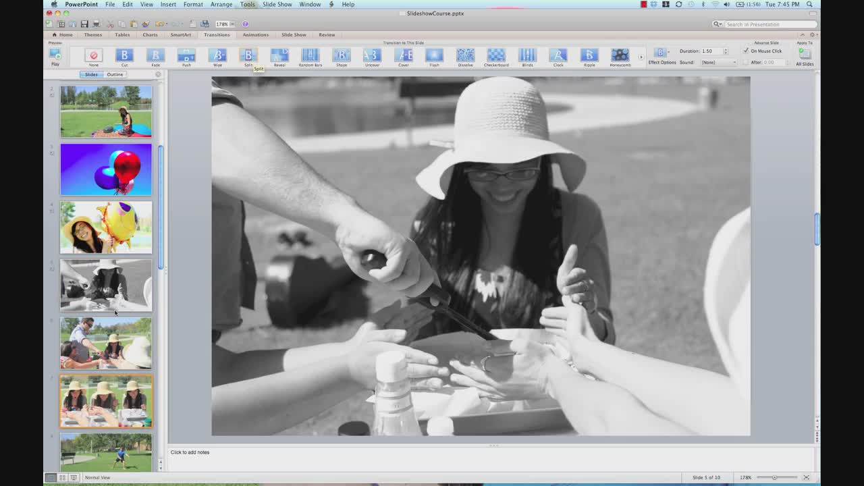Open the Home ribbon tab
The image size is (864, 486).
(62, 34)
